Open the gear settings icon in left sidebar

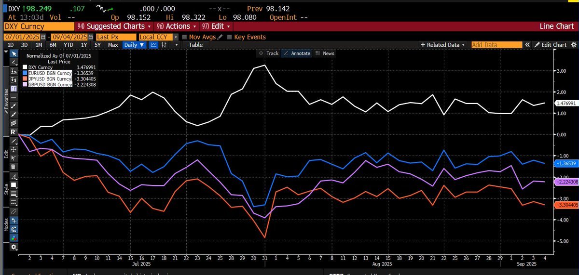click(14, 247)
